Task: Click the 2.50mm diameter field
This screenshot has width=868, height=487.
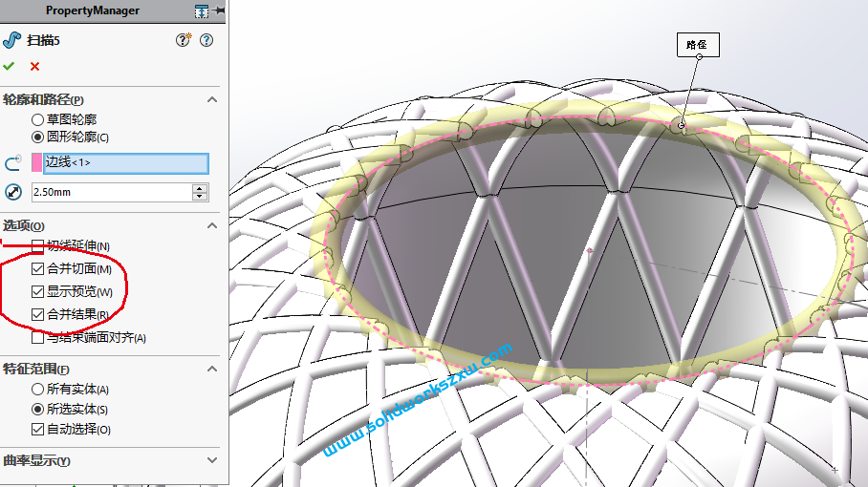Action: [112, 192]
